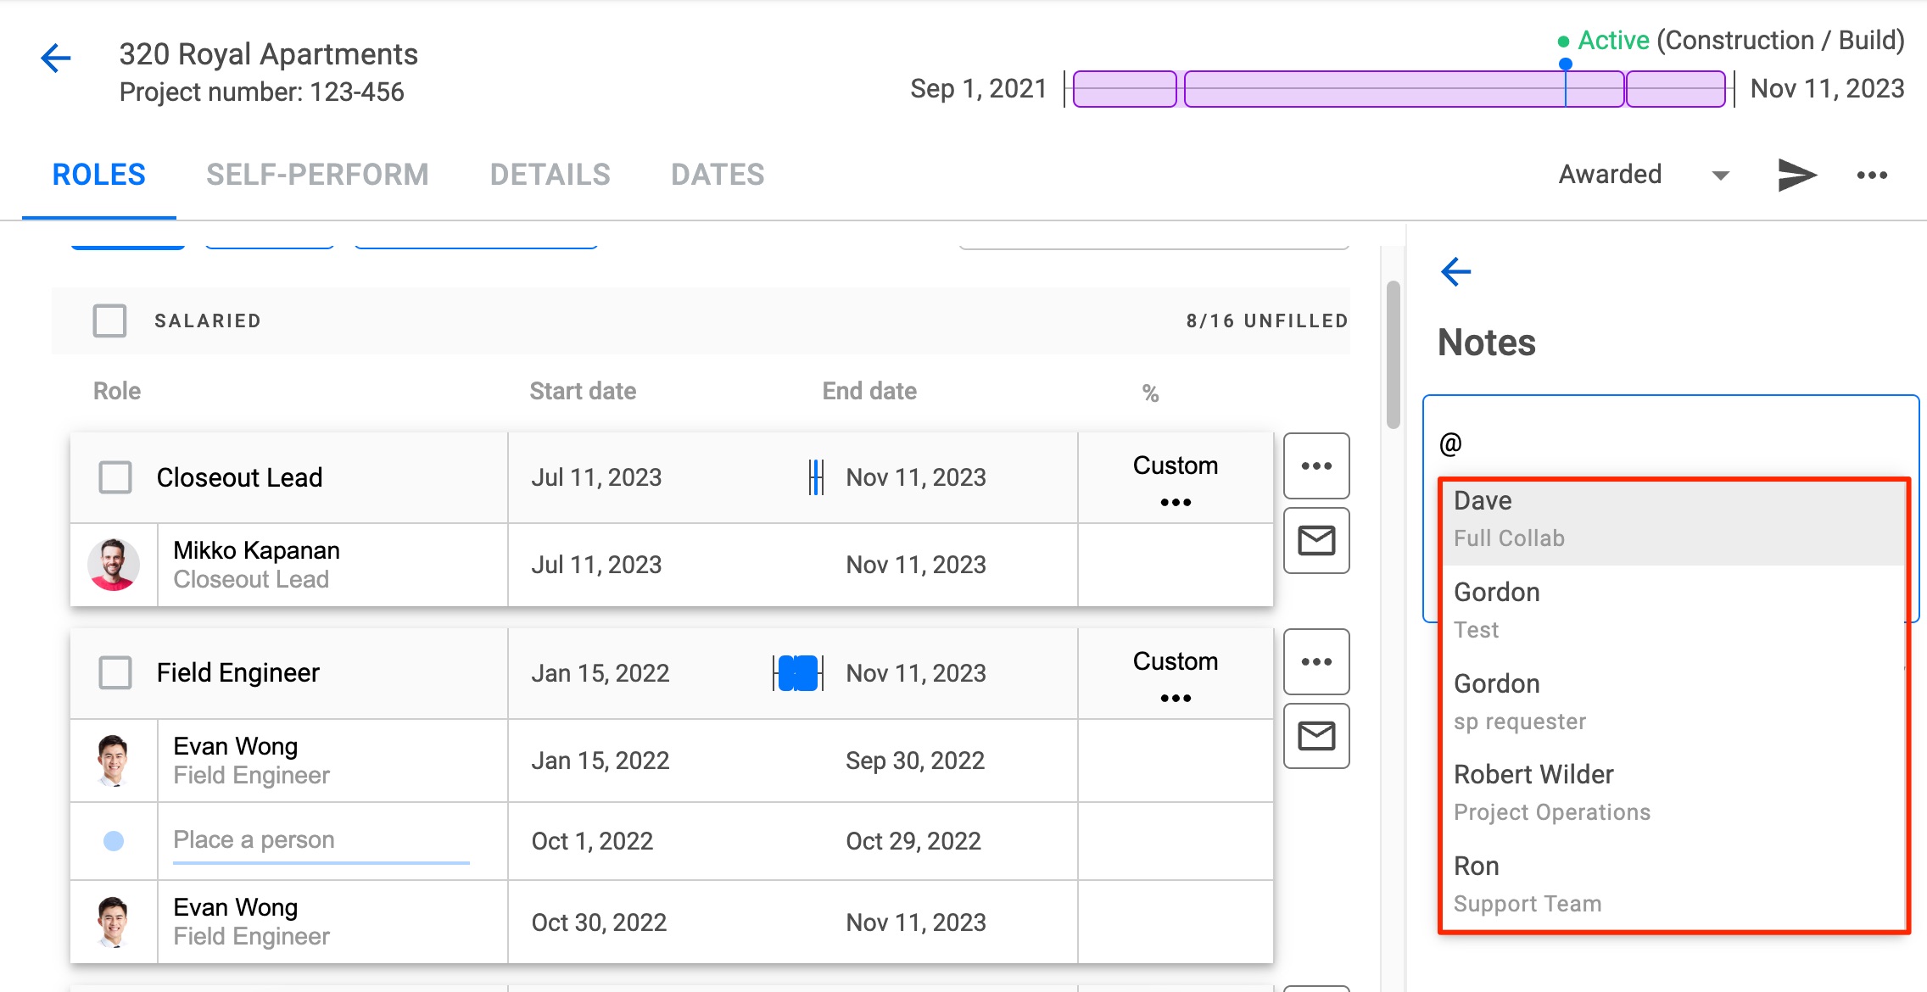The image size is (1927, 992).
Task: Click the email icon on the Field Engineer row
Action: pos(1315,735)
